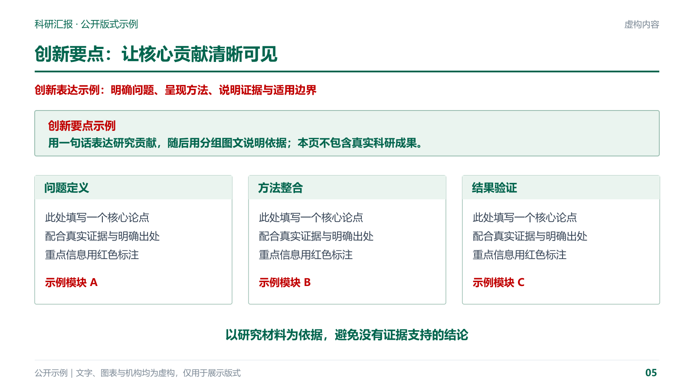Click 配合真实证据与明确出处 in the 方法整合 card
This screenshot has width=694, height=390.
[316, 236]
